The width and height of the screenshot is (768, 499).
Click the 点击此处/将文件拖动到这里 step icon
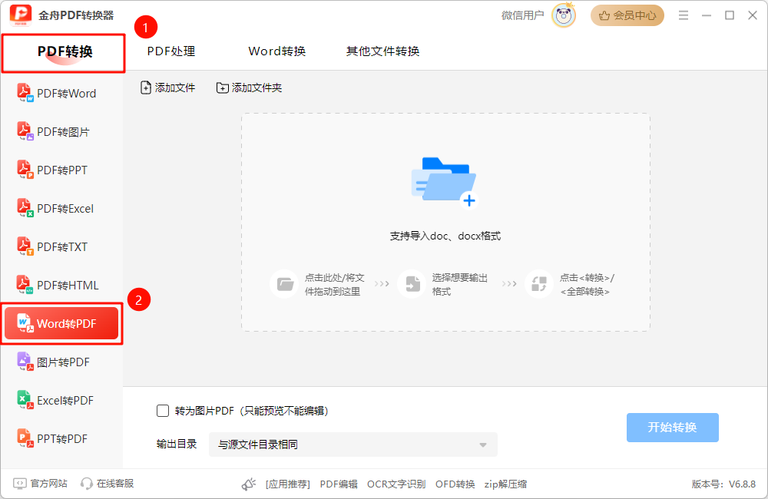pyautogui.click(x=285, y=284)
